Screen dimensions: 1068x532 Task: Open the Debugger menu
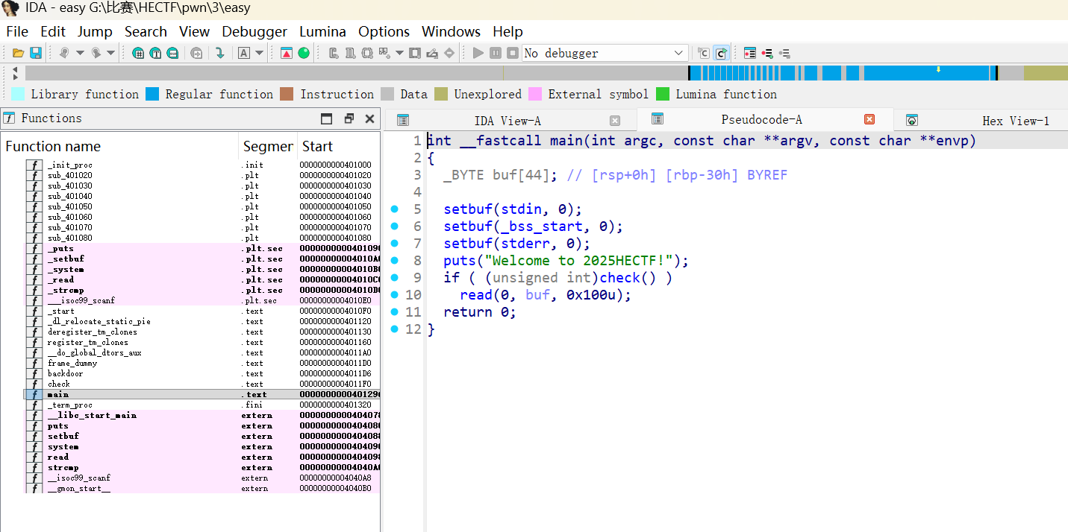tap(254, 31)
